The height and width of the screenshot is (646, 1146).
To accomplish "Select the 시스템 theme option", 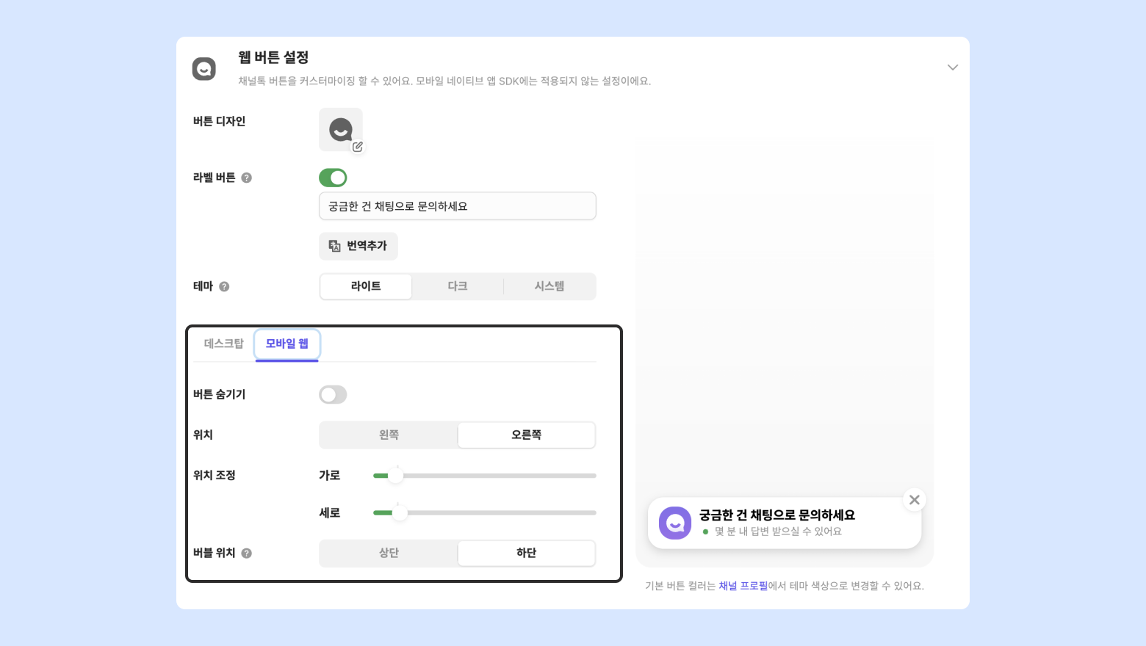I will [549, 286].
